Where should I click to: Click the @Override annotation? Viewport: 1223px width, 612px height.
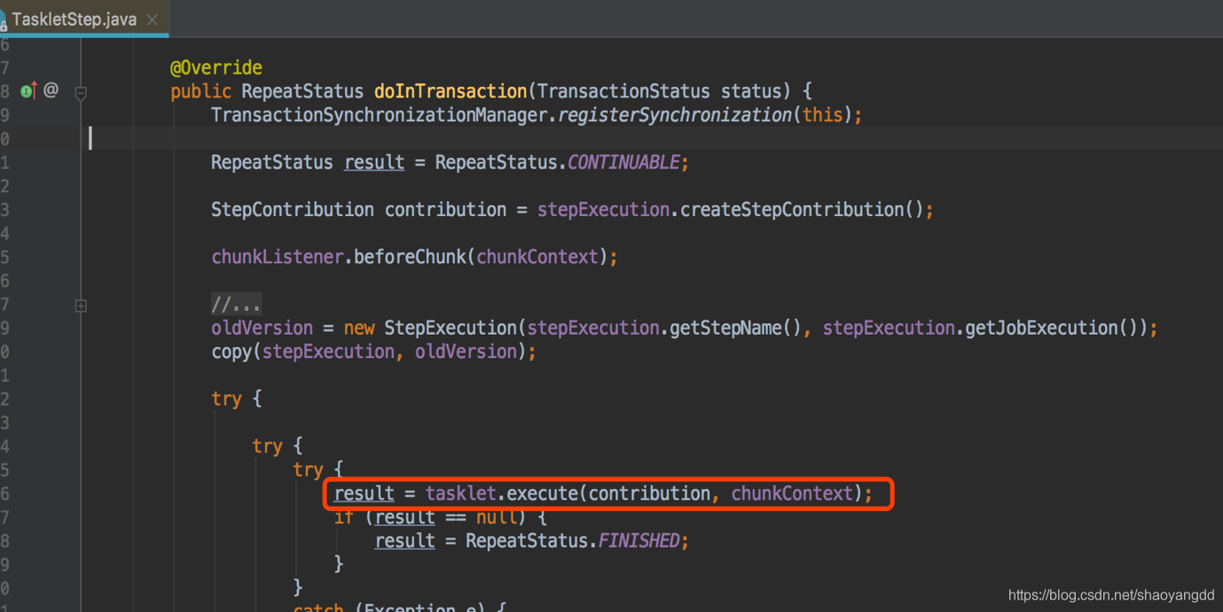tap(216, 67)
